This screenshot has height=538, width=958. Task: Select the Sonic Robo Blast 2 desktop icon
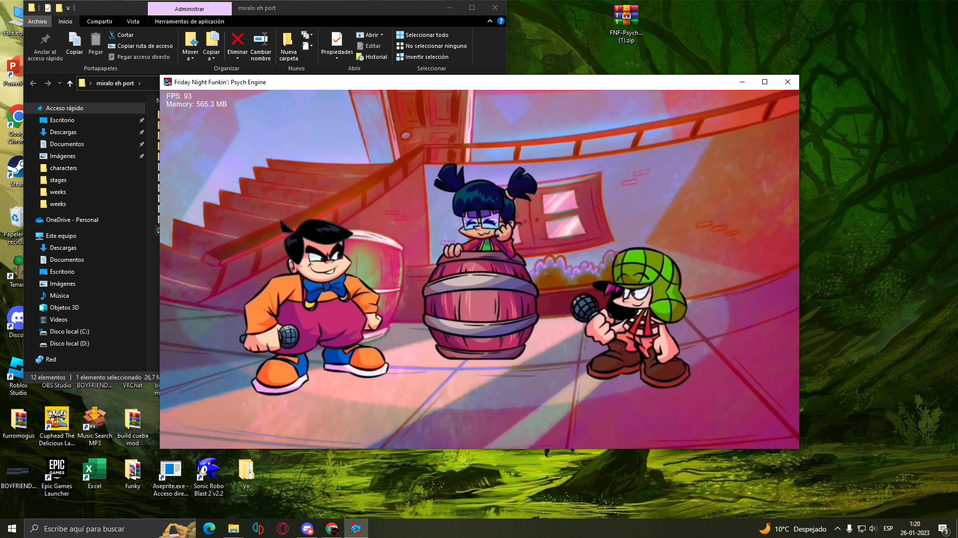pyautogui.click(x=208, y=477)
